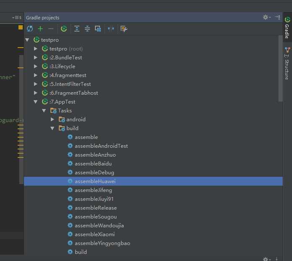This screenshot has width=292, height=261.
Task: Select the assembleRelease task
Action: point(96,208)
